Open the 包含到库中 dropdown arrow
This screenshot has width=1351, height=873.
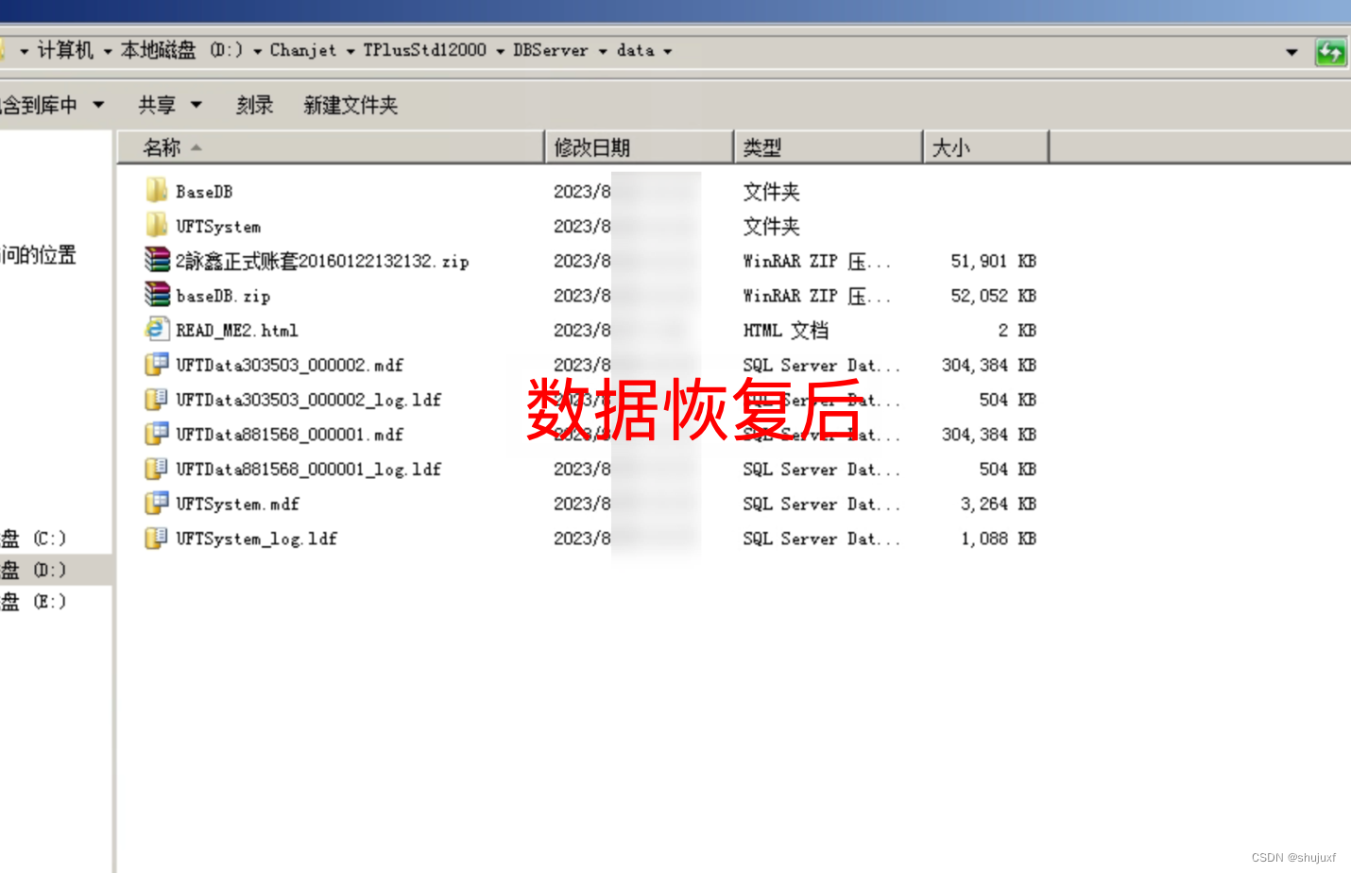[x=99, y=105]
